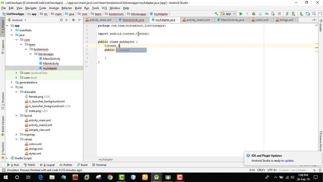Screen dimensions: 323x182
Task: Select sample_view.xml in layout folder
Action: 39,130
